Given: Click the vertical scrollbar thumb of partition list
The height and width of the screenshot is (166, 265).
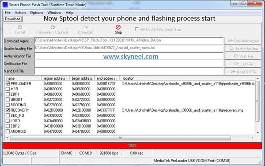Looking at the screenshot, I should [x=257, y=101].
